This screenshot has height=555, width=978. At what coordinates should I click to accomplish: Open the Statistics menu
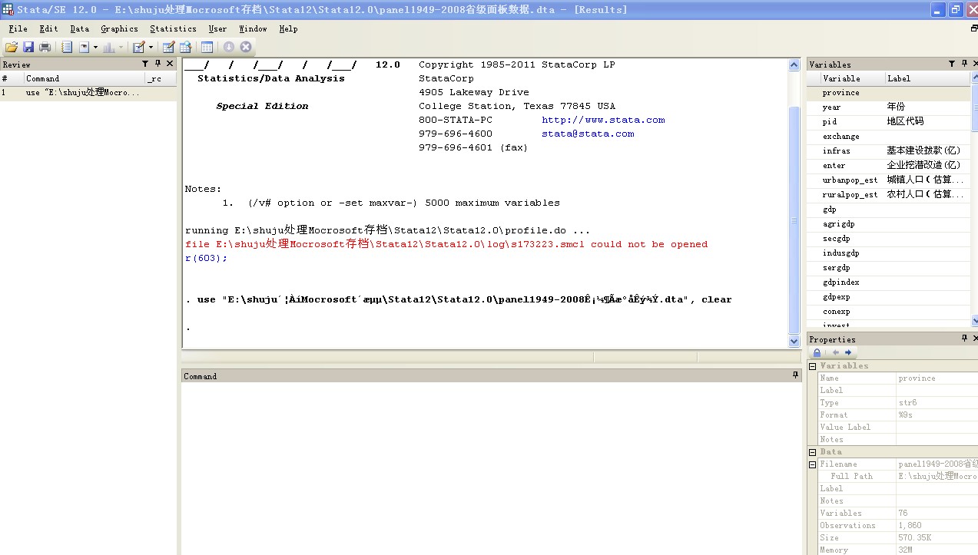pyautogui.click(x=173, y=28)
